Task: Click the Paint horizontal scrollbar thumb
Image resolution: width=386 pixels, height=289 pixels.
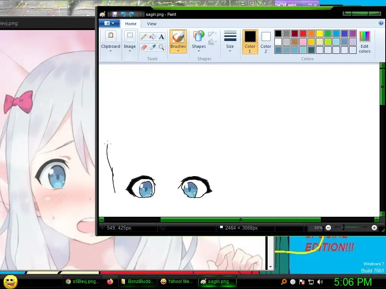Action: pos(240,219)
